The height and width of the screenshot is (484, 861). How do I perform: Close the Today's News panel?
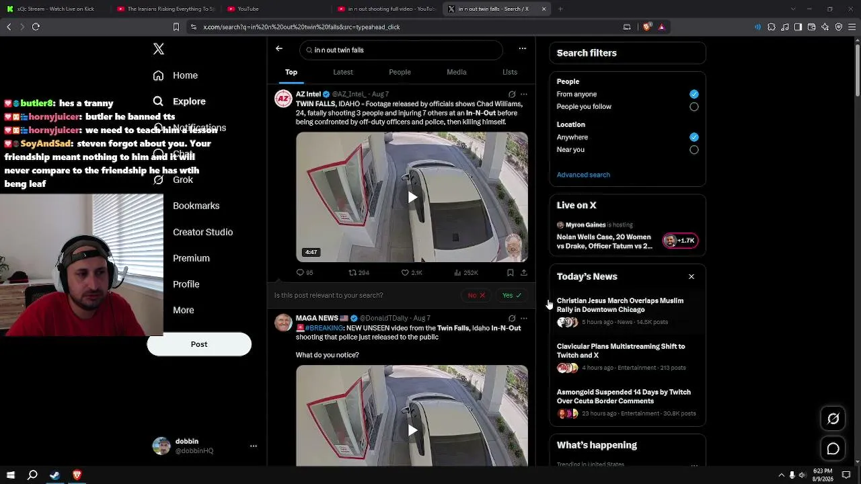coord(691,277)
